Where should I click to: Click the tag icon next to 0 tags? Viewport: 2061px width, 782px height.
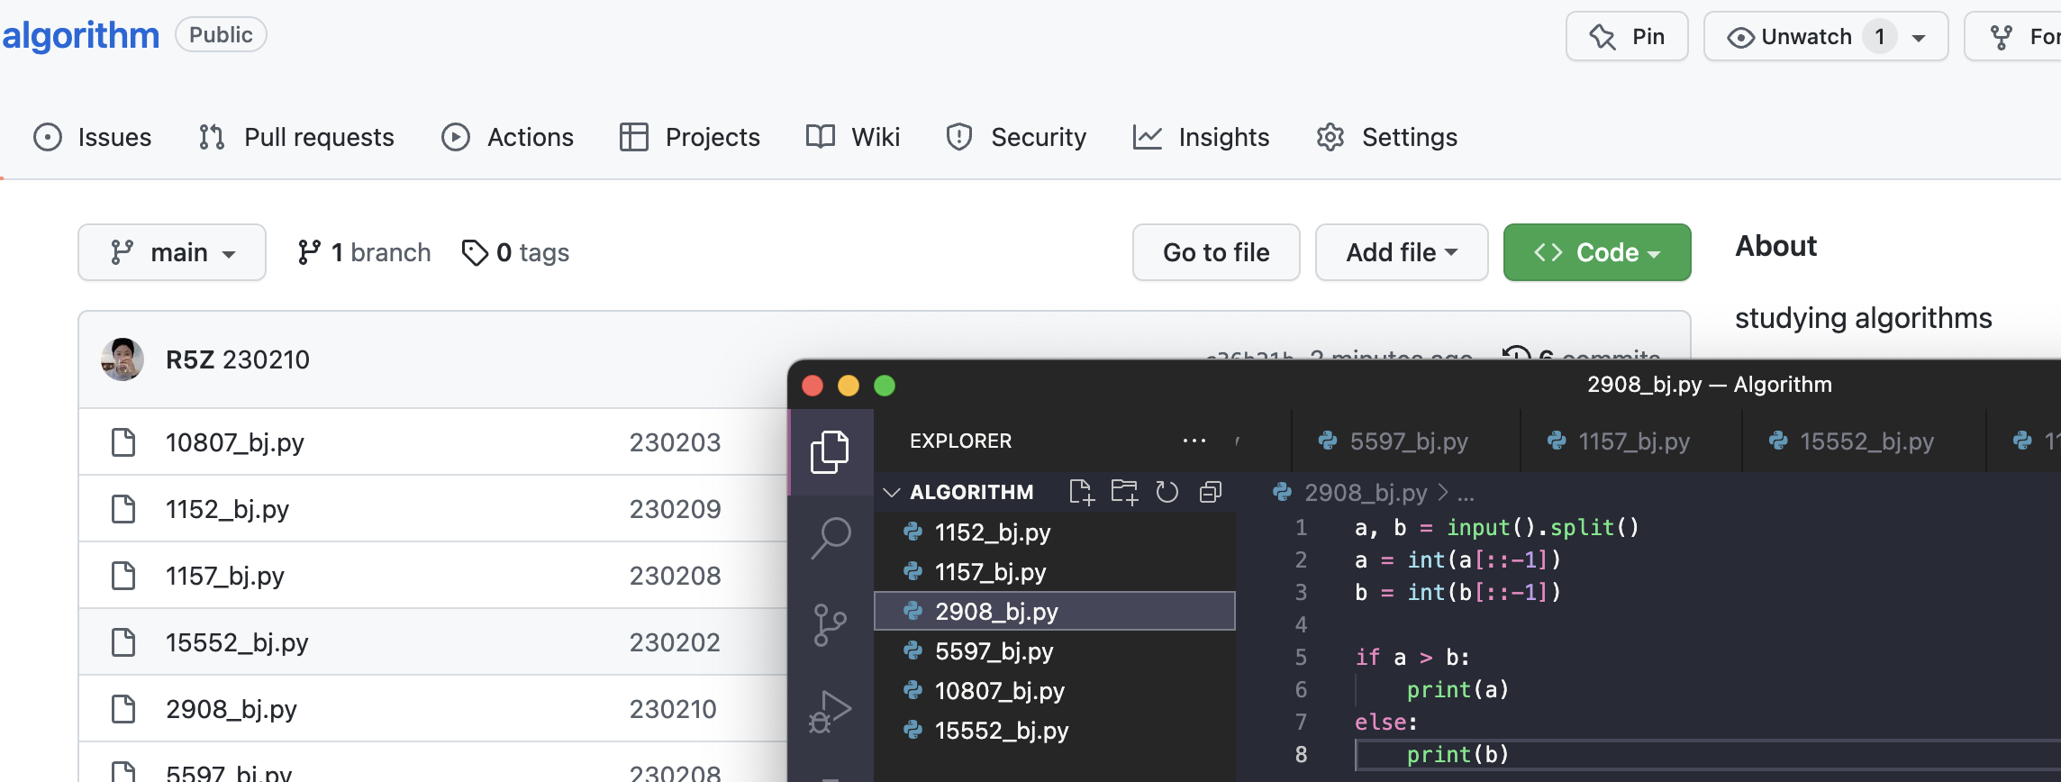[475, 253]
